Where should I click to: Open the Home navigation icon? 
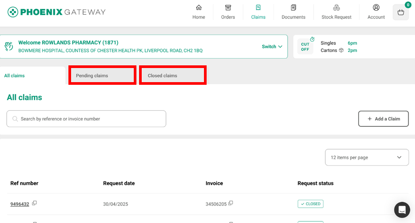(x=199, y=12)
